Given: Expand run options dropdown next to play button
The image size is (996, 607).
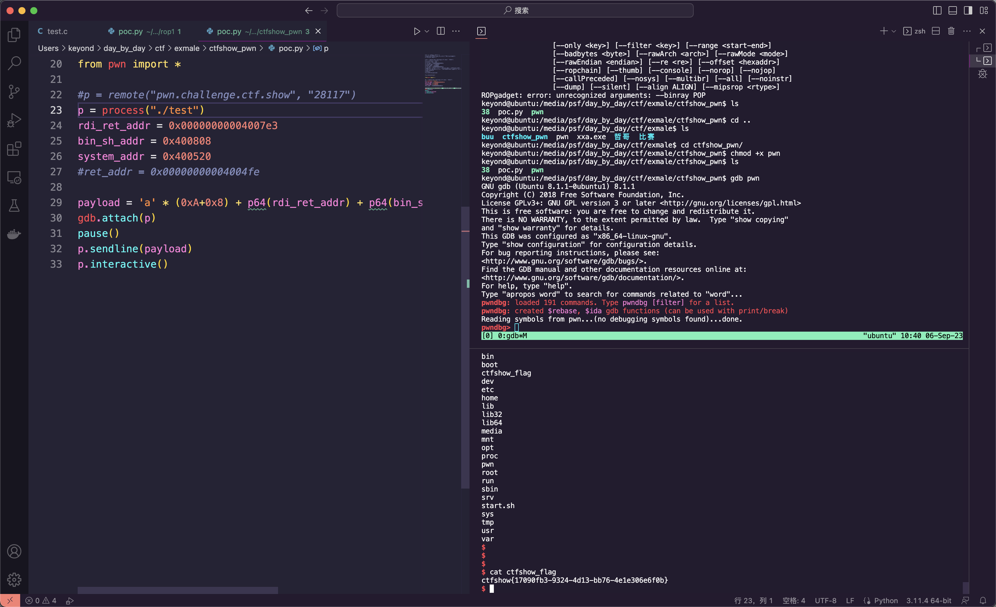Looking at the screenshot, I should [427, 31].
